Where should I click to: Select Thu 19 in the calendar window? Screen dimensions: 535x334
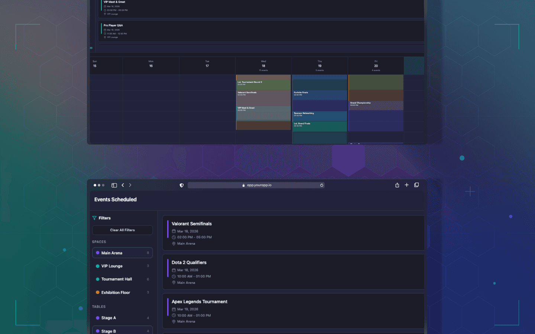pos(320,66)
